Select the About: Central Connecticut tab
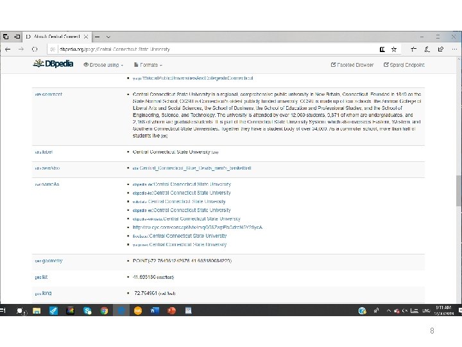The width and height of the screenshot is (462, 347). click(57, 37)
